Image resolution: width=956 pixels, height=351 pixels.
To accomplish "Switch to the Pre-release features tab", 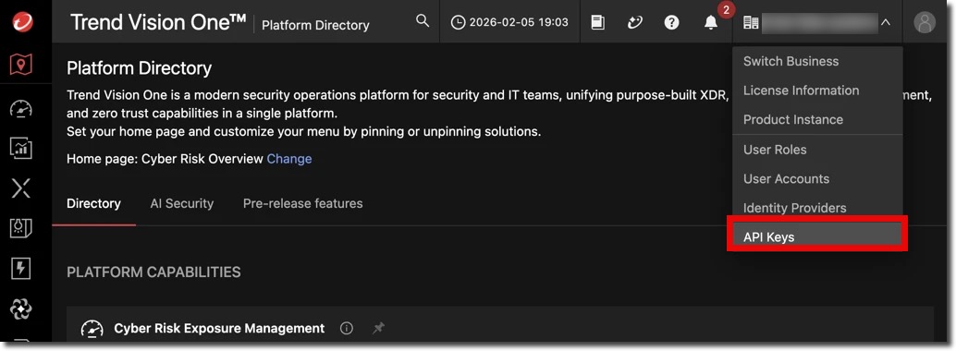I will [302, 203].
